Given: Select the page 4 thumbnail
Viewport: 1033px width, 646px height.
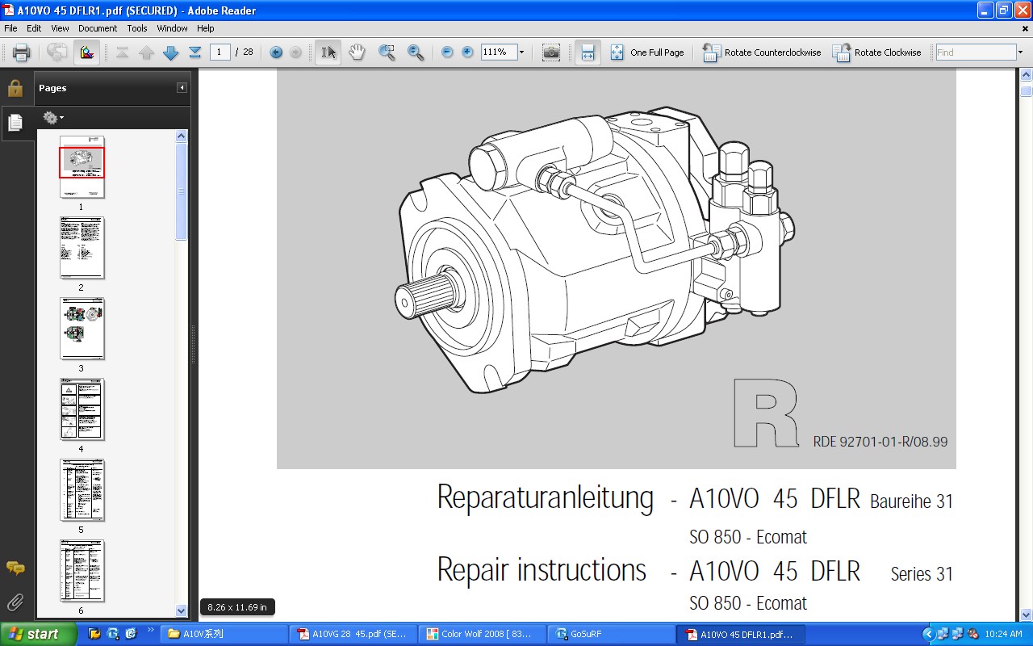Looking at the screenshot, I should tap(82, 409).
